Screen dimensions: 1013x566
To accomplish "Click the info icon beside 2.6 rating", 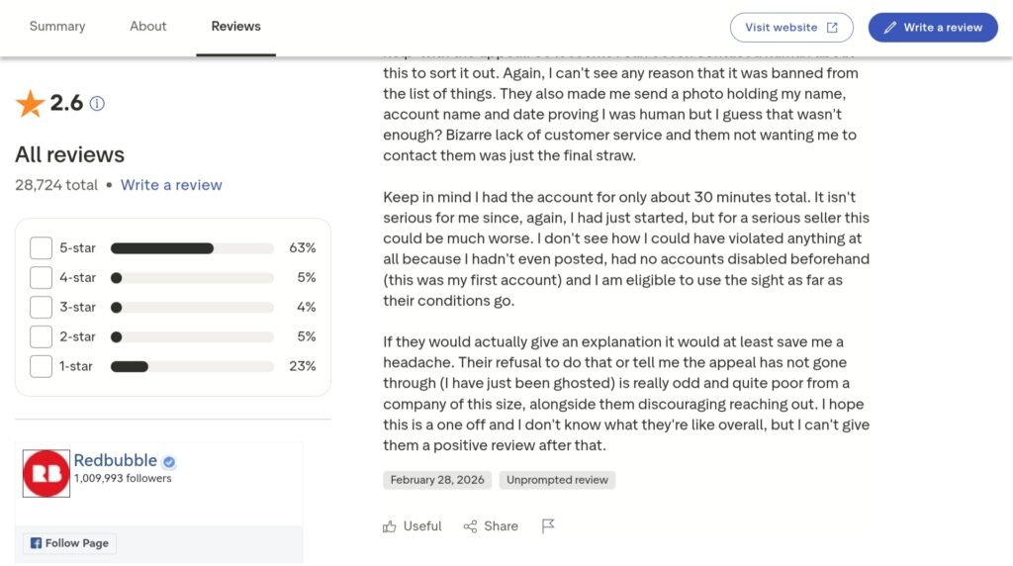I will [97, 103].
